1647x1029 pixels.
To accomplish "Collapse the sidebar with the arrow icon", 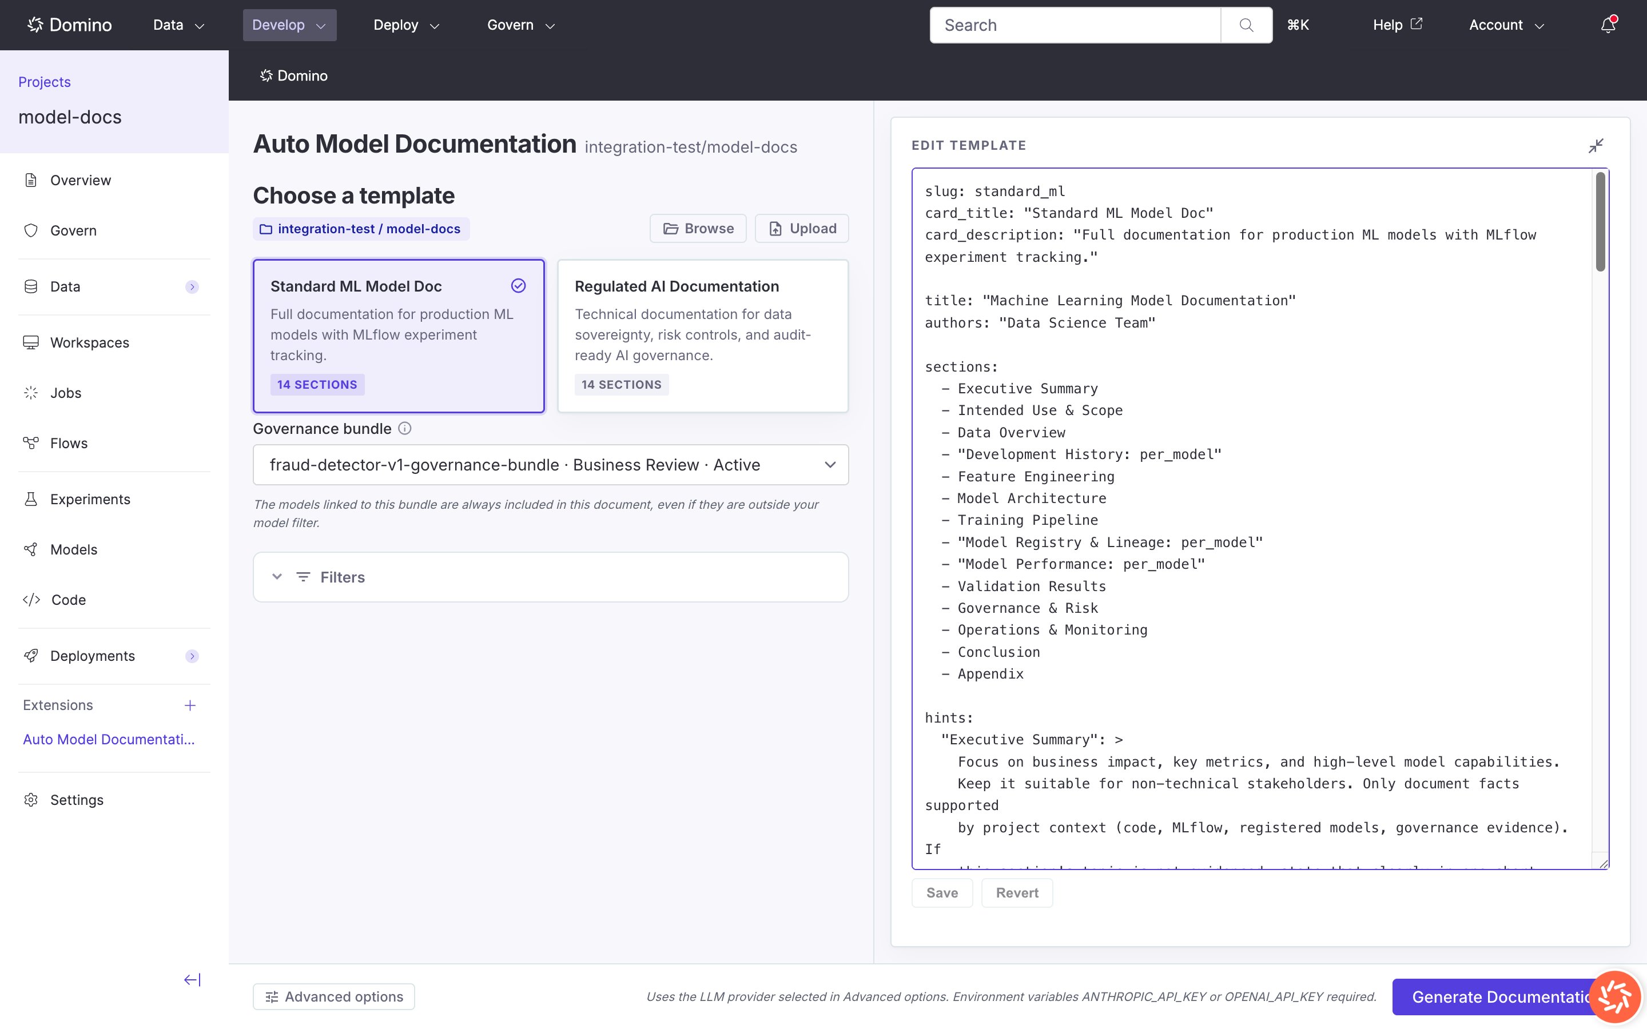I will coord(192,980).
